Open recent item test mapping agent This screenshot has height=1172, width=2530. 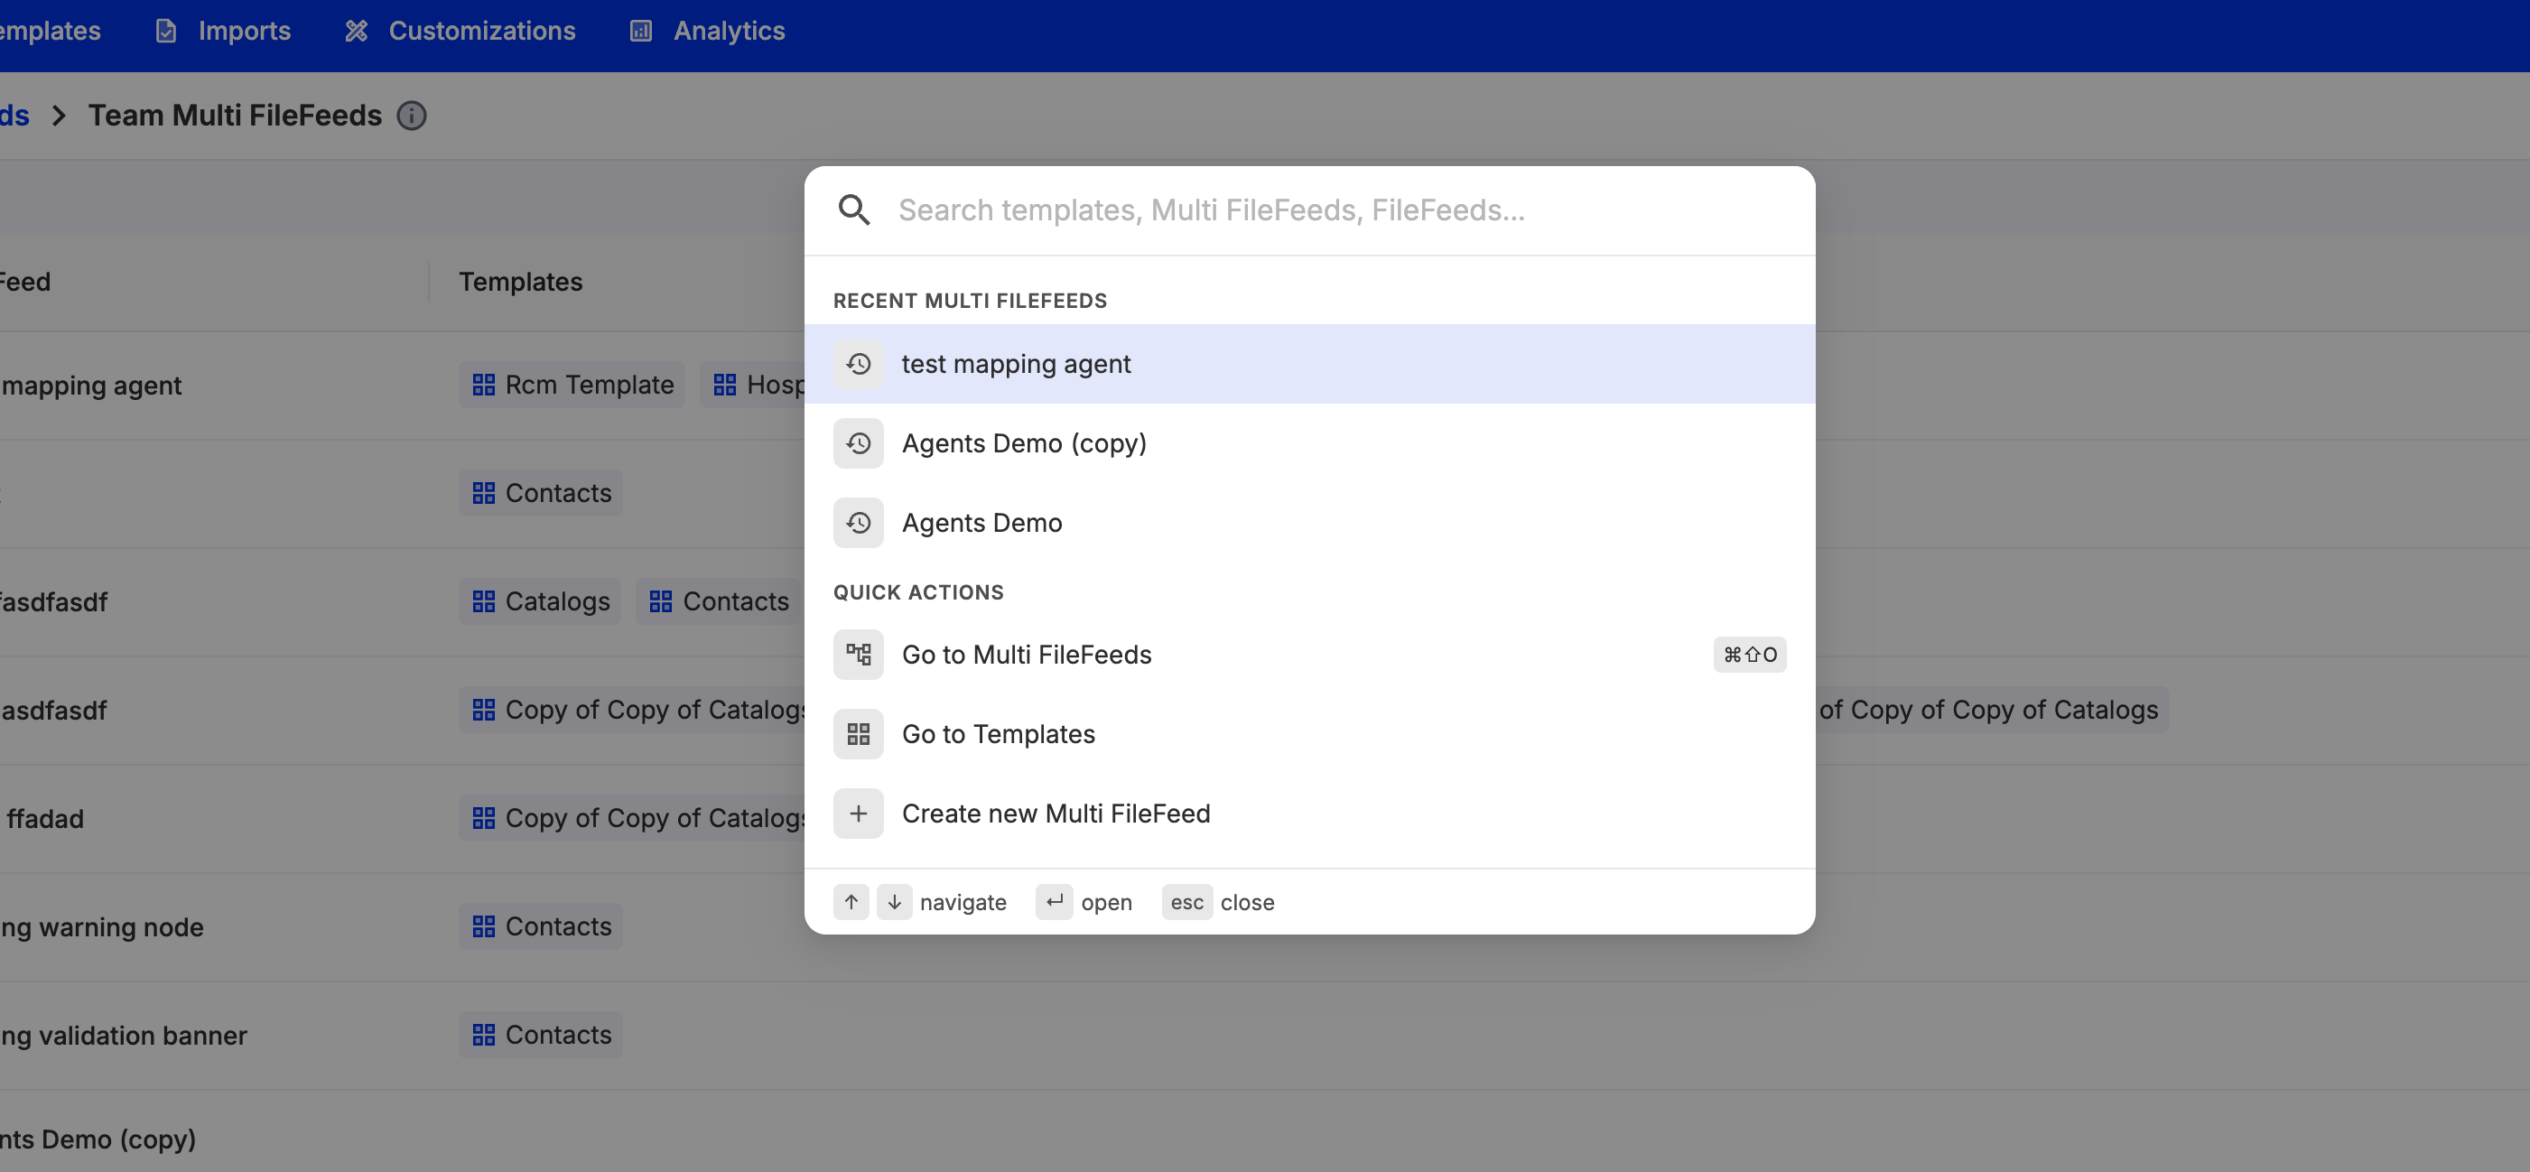click(1309, 364)
